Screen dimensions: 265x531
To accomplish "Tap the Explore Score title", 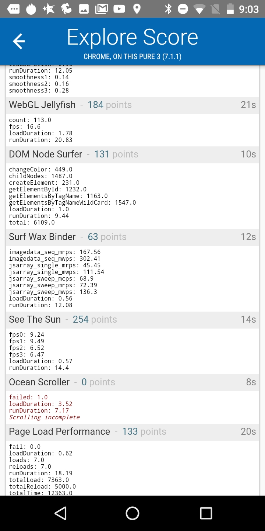I will point(132,37).
